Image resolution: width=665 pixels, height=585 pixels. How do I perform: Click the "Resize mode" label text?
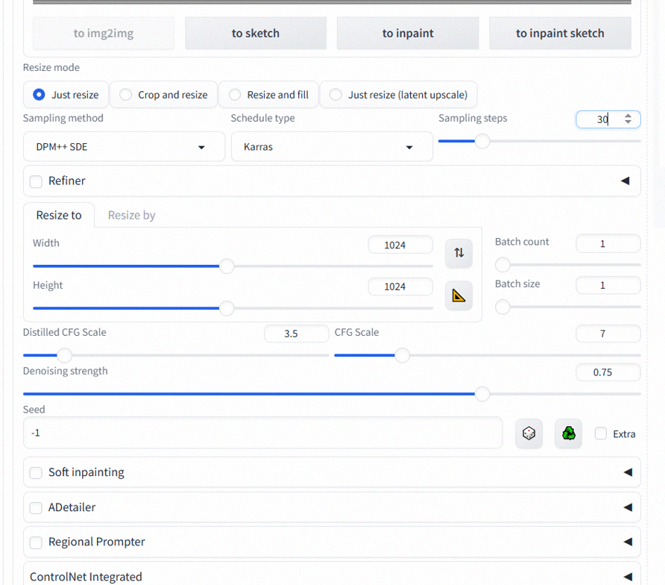click(51, 67)
